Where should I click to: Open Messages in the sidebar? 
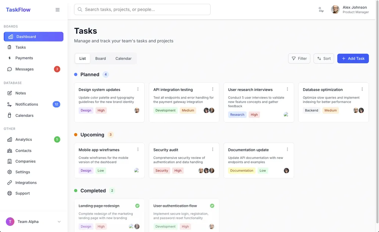(25, 69)
